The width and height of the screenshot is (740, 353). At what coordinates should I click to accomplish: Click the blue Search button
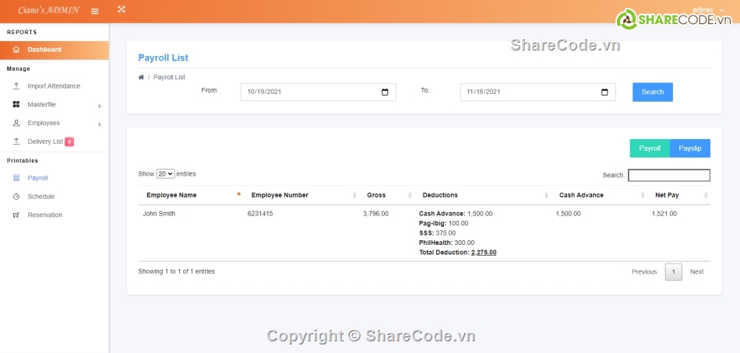653,92
